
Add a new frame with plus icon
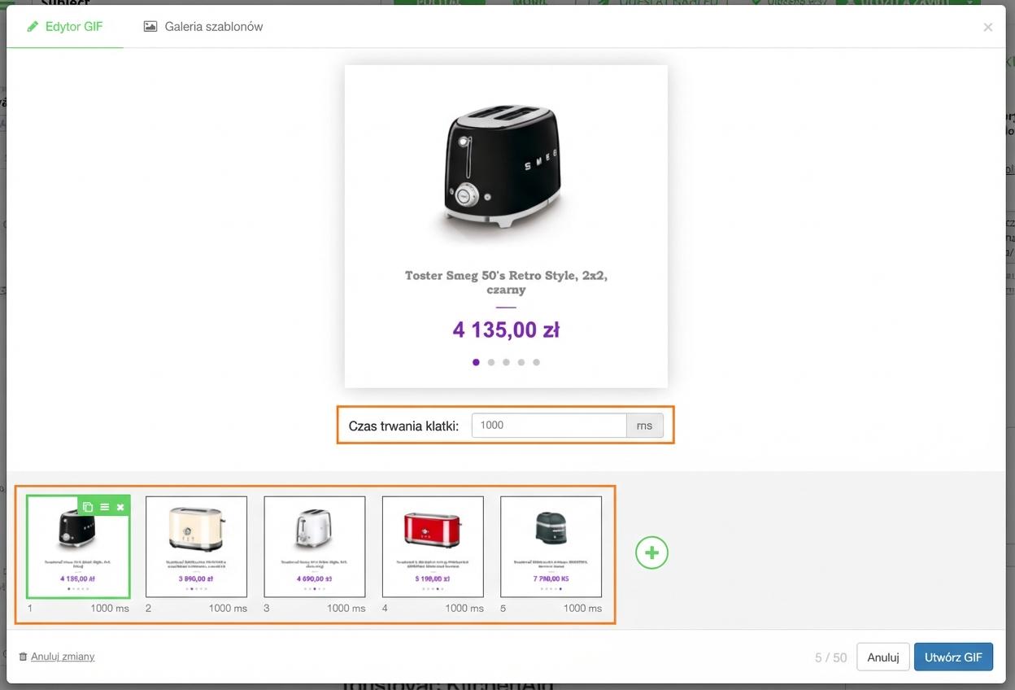click(x=651, y=553)
